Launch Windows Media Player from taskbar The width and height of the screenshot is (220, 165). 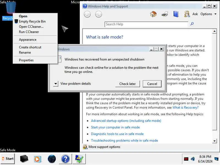37,159
